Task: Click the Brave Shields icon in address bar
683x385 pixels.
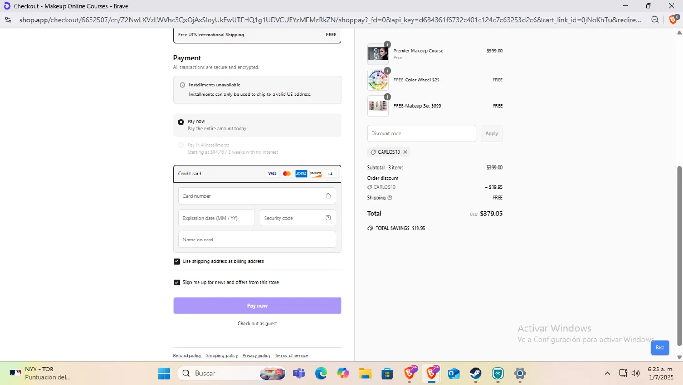Action: click(673, 20)
